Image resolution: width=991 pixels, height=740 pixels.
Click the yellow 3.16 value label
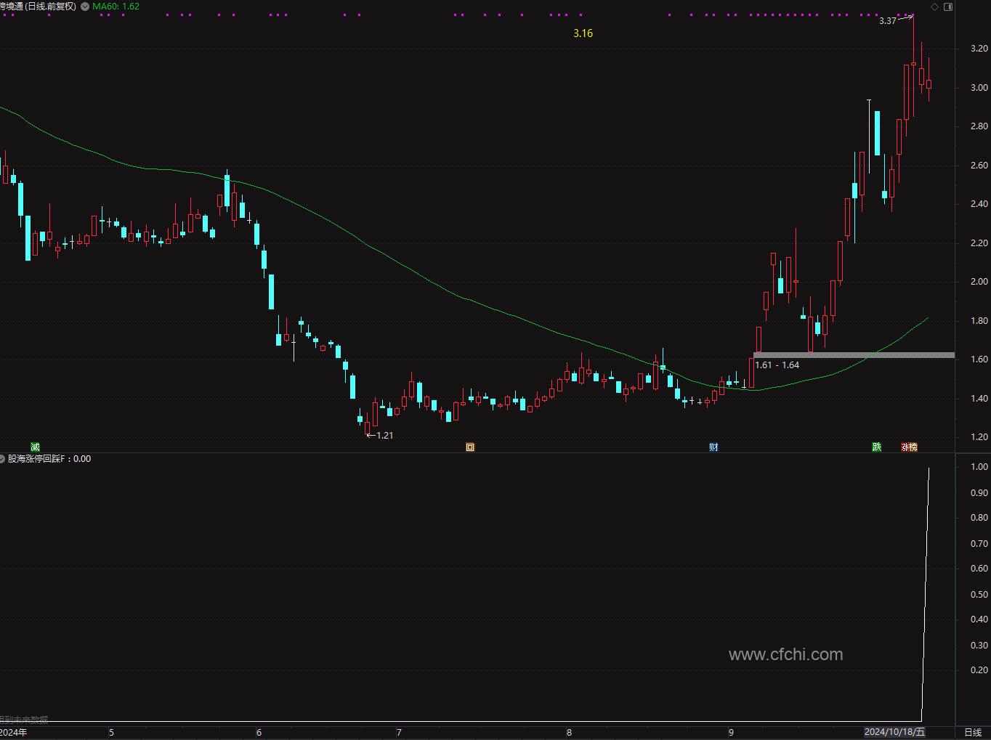pyautogui.click(x=583, y=33)
